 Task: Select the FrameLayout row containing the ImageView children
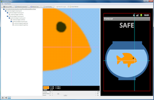point(19,21)
